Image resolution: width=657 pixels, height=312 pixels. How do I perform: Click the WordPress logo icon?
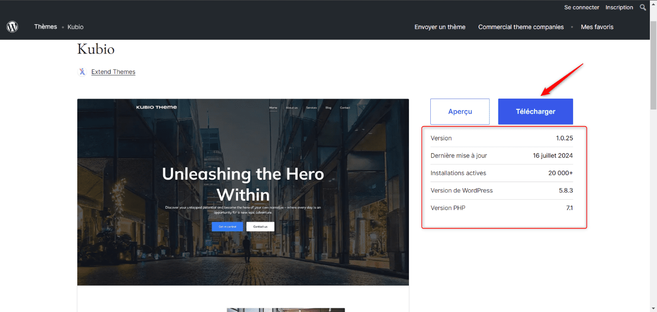point(12,27)
